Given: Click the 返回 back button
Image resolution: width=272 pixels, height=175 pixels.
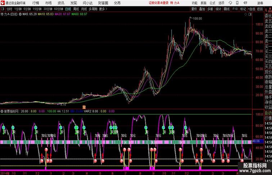Looking at the screenshot, I should (260, 9).
